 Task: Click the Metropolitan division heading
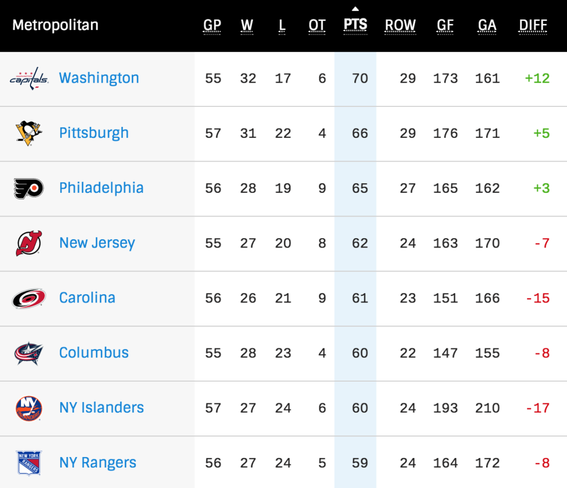(x=55, y=25)
